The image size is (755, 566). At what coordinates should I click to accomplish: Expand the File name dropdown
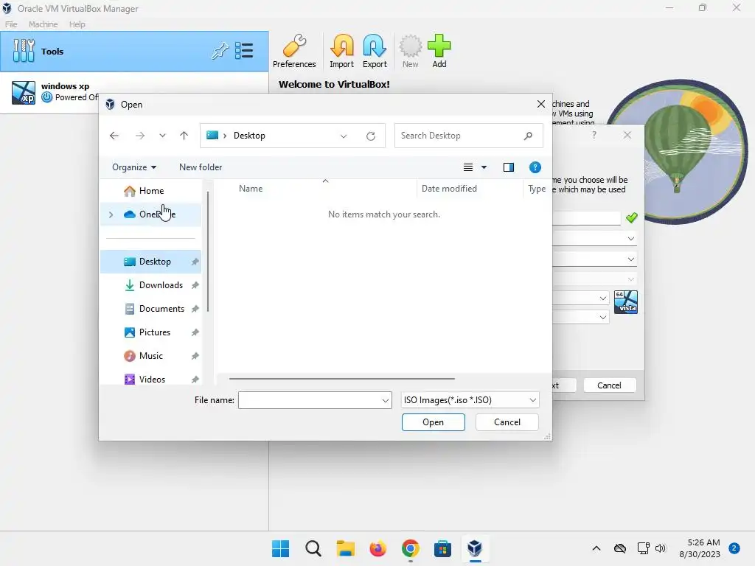(x=385, y=400)
